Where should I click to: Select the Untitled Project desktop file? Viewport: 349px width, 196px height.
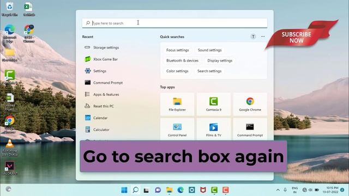pyautogui.click(x=10, y=102)
